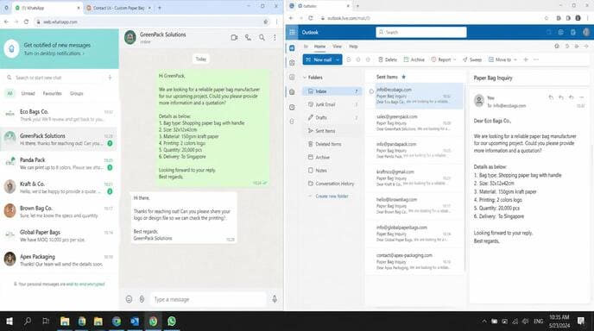Open email sent to info@pandapack.com

[x=414, y=150]
